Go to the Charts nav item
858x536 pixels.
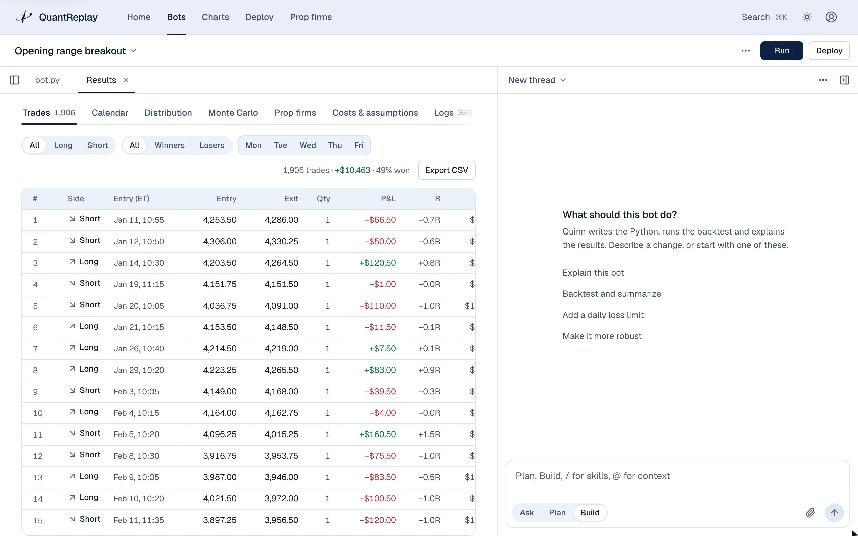coord(215,17)
